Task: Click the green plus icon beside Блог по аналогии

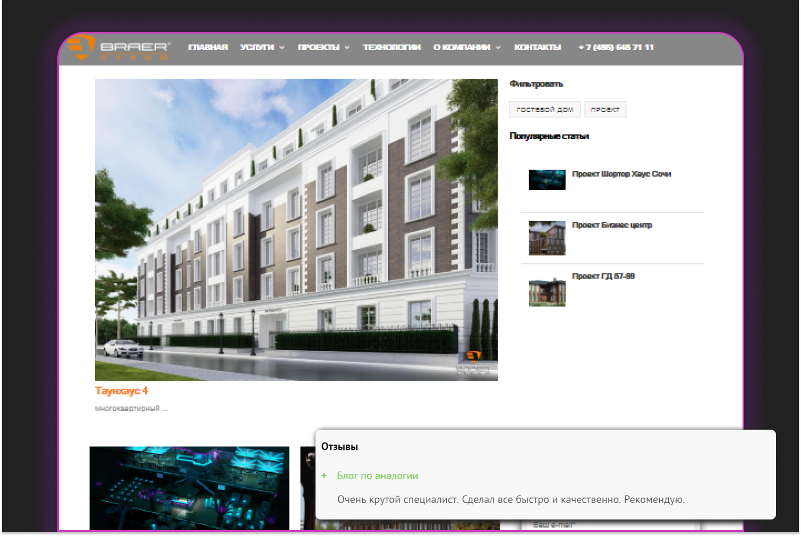Action: click(x=324, y=475)
